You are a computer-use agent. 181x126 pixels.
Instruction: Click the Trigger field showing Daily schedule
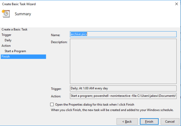pos(123,88)
